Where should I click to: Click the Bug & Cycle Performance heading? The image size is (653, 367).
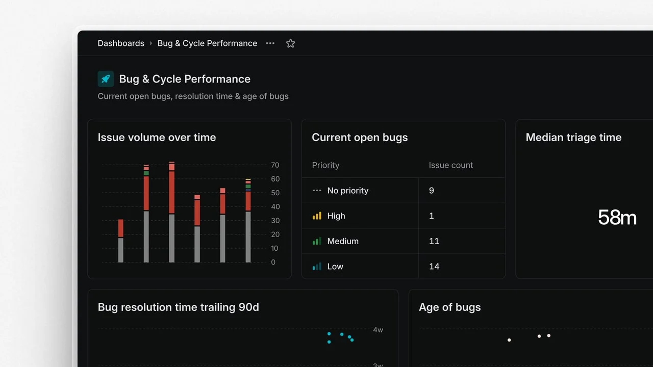click(185, 79)
